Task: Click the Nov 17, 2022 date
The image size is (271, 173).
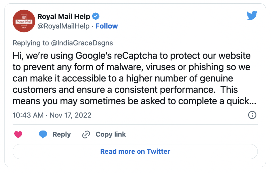Action: point(70,115)
